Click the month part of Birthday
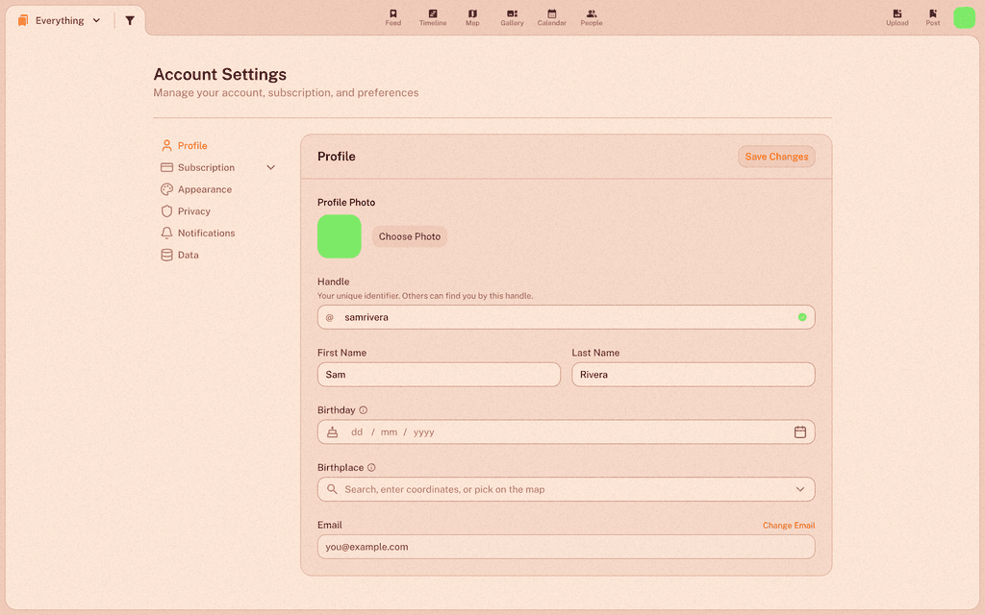Viewport: 985px width, 615px height. click(x=389, y=431)
